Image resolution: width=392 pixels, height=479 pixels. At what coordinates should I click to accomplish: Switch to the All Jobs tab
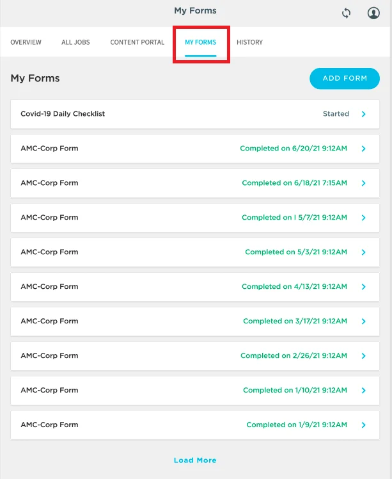[75, 42]
